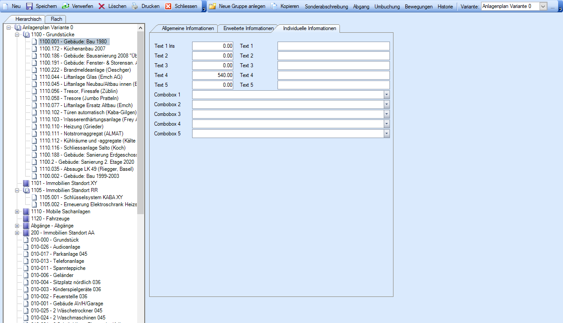This screenshot has height=323, width=563.
Task: Click the Text 4 numeric field showing 540.00
Action: tap(212, 75)
